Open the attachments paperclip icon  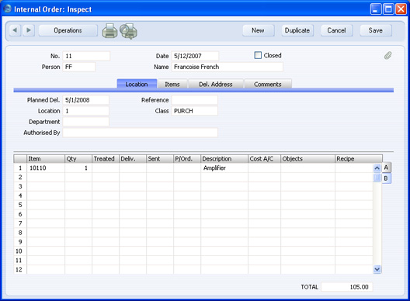387,55
